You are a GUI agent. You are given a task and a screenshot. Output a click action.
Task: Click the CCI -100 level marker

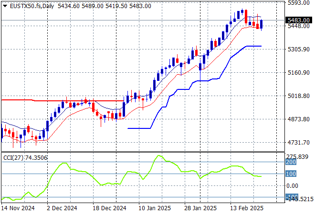click(291, 197)
